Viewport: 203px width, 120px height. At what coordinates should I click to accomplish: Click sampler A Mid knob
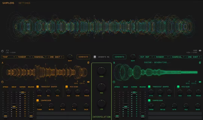(68, 92)
